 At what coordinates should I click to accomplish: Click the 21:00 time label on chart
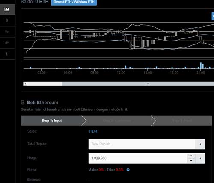coord(201,73)
